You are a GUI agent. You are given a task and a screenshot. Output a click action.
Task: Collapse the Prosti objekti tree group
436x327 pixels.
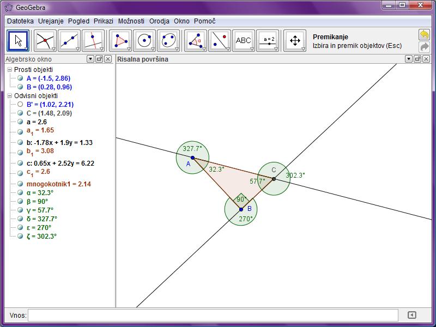(9, 70)
